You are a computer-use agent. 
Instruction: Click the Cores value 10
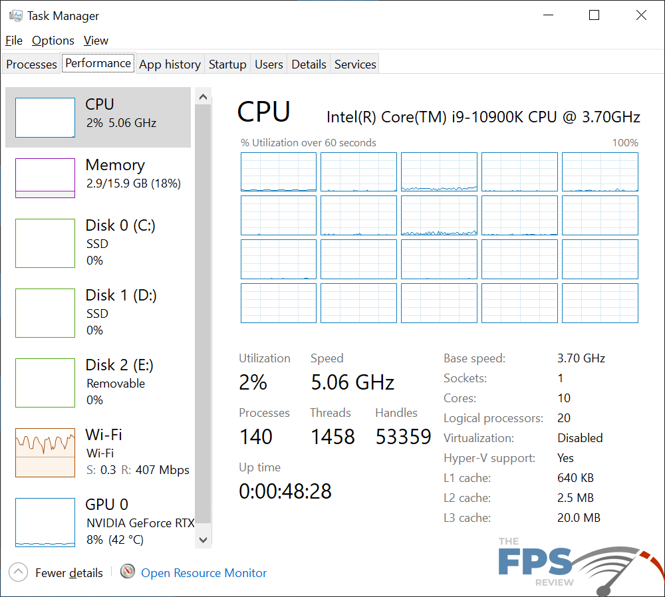coord(564,398)
